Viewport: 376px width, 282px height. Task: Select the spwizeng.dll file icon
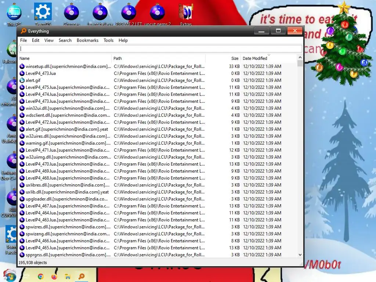coord(22,234)
